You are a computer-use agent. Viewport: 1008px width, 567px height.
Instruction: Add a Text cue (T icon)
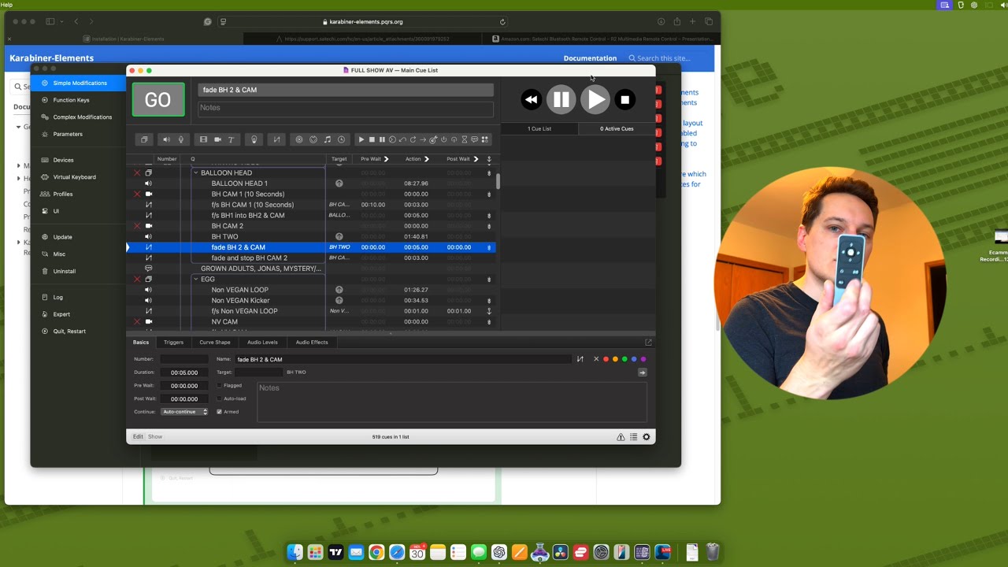pos(231,139)
